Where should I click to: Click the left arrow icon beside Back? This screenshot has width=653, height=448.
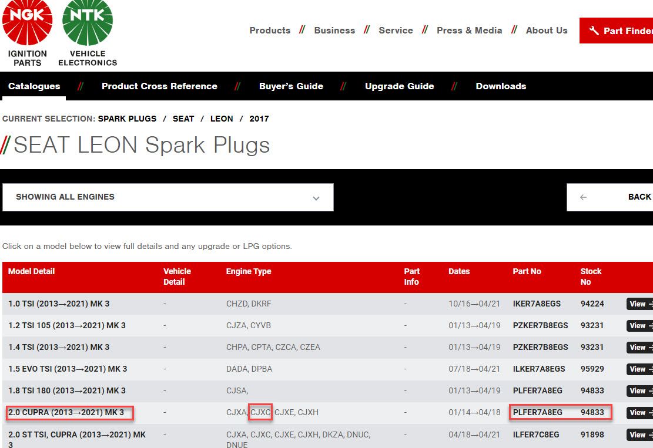coord(583,197)
